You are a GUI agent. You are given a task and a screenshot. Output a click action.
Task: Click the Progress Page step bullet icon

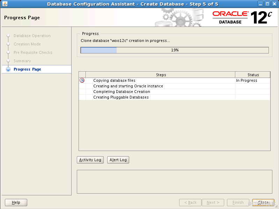(8, 69)
